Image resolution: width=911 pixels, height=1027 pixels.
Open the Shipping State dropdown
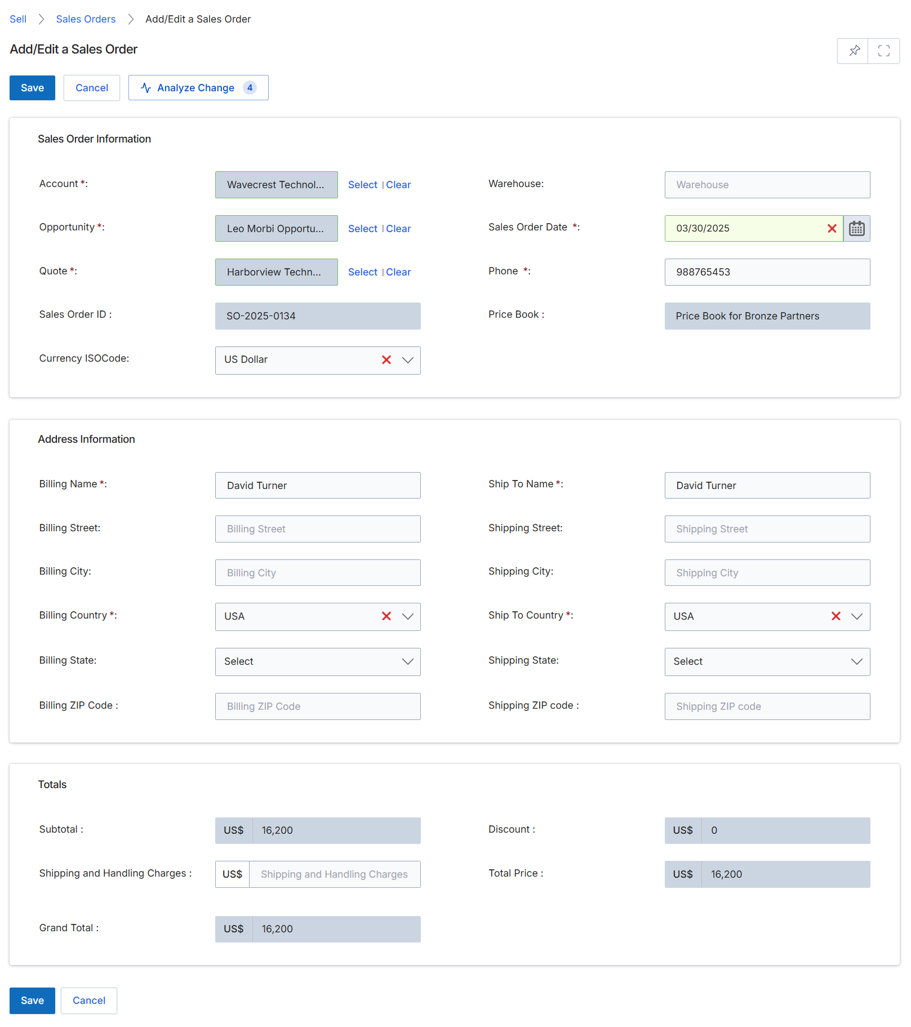tap(767, 662)
